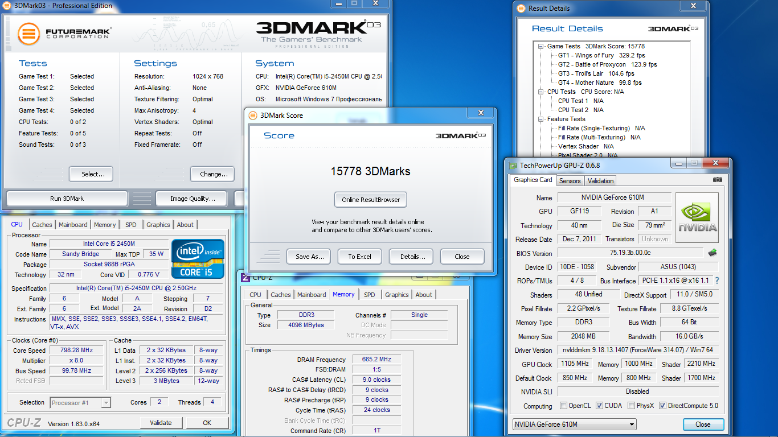The width and height of the screenshot is (778, 437).
Task: Select the GT2 - Battle of Proxycon row
Action: (607, 64)
